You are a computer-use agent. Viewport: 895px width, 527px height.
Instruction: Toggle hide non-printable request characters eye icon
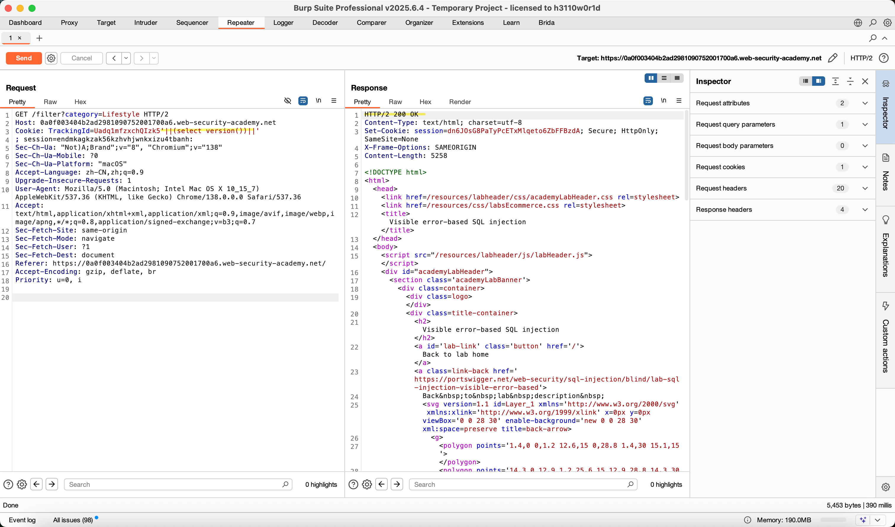288,101
